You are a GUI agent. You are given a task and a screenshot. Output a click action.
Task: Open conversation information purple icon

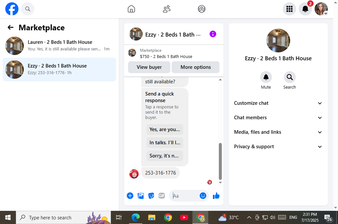point(213,34)
